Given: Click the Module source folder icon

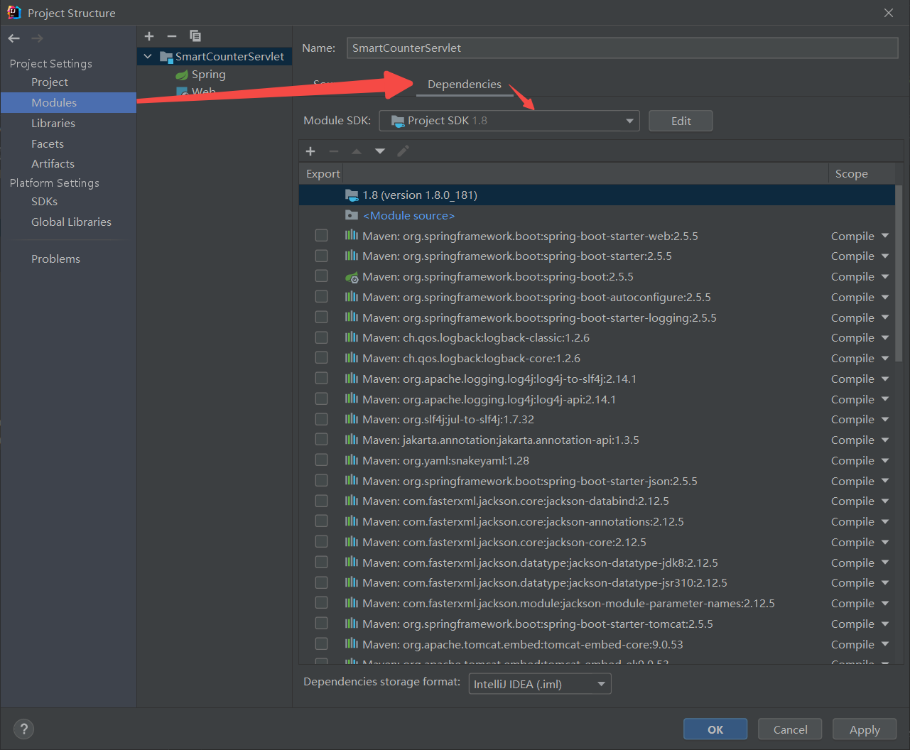Looking at the screenshot, I should coord(352,215).
